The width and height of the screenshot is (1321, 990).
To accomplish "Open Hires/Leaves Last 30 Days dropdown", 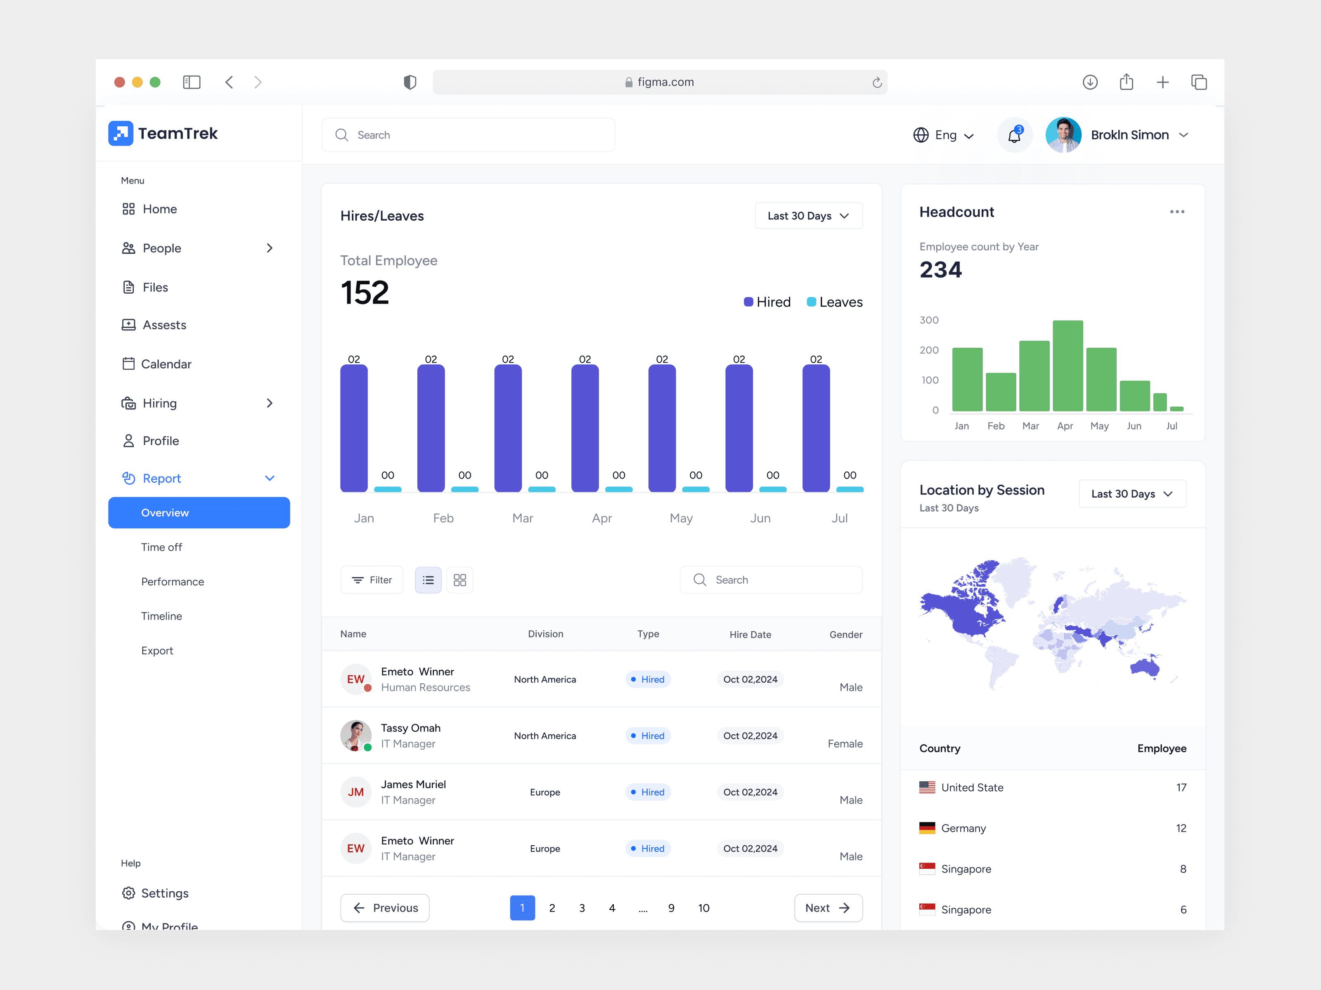I will coord(808,215).
